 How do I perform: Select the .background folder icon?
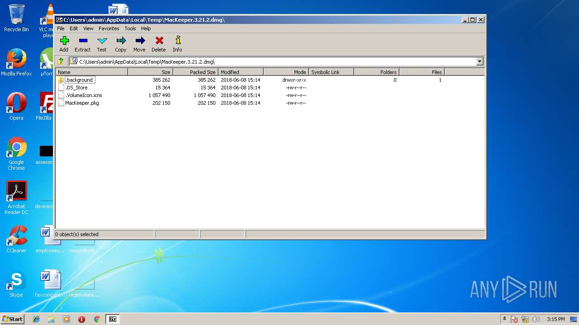61,80
